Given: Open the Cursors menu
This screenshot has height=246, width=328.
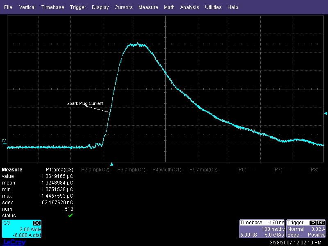Looking at the screenshot, I should [123, 7].
